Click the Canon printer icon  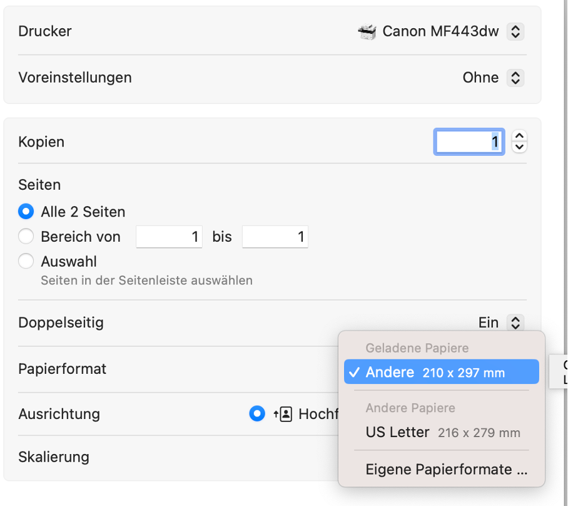pos(367,31)
